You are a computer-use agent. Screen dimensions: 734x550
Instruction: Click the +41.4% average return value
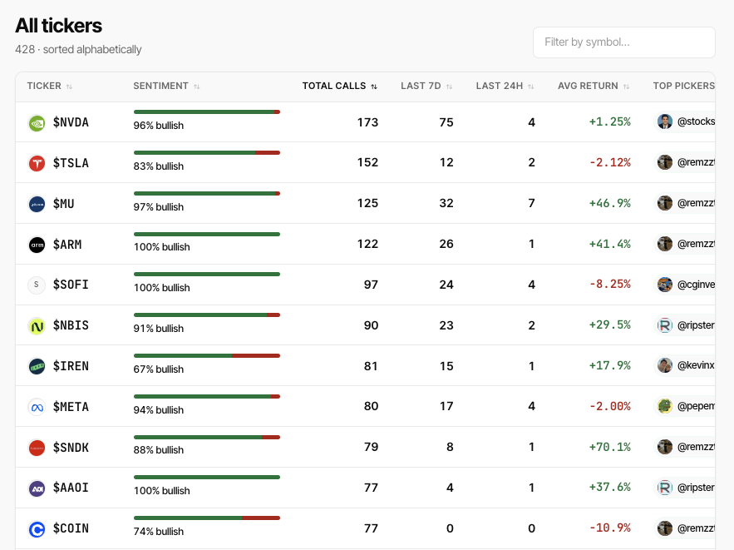click(x=609, y=244)
